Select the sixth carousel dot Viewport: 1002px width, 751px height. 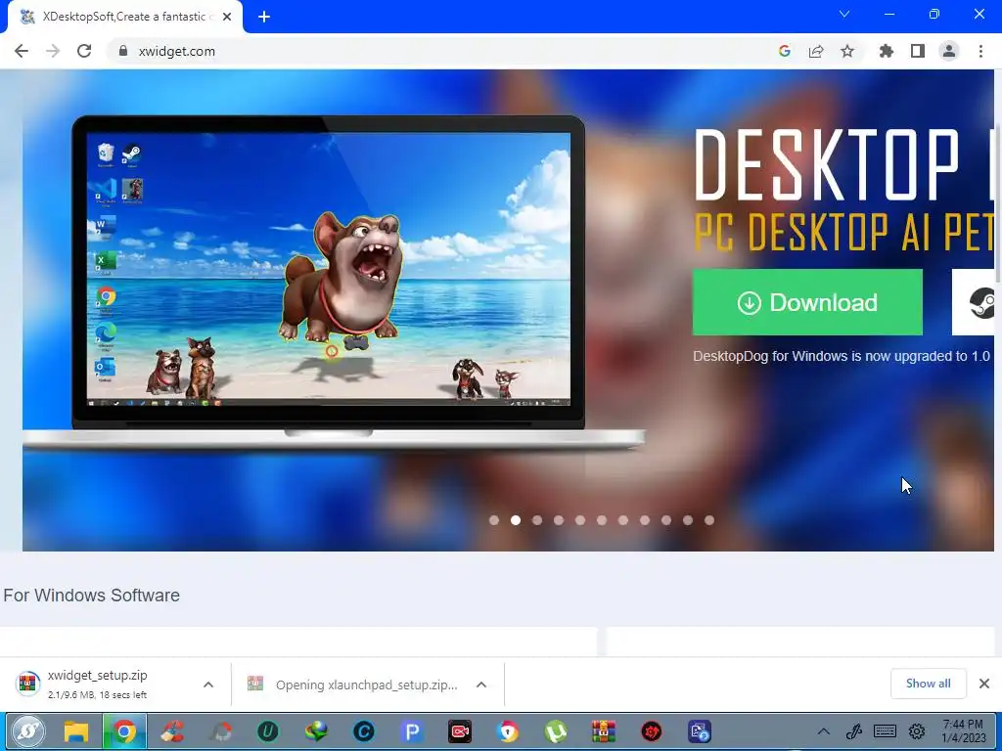click(x=602, y=520)
